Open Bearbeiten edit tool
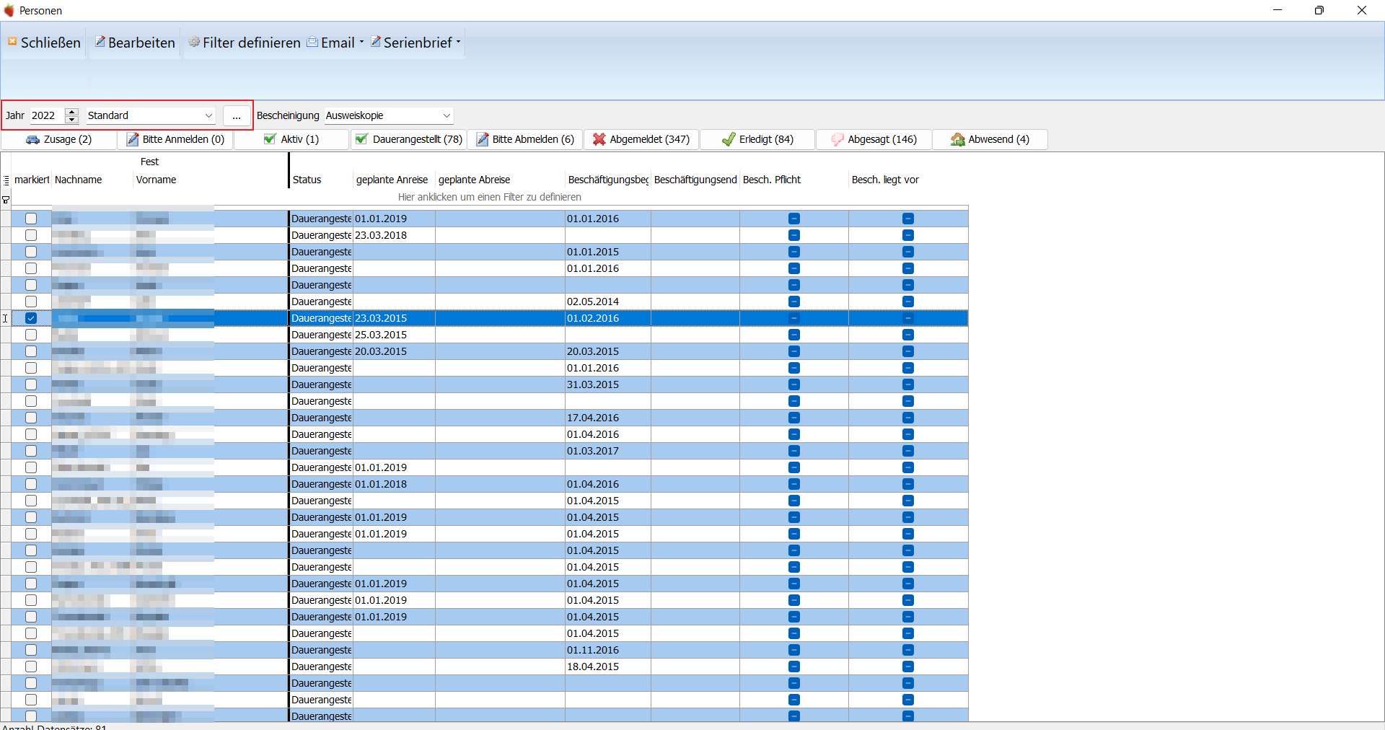This screenshot has width=1385, height=730. [x=135, y=43]
